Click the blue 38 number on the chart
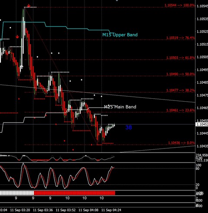 click(x=129, y=127)
